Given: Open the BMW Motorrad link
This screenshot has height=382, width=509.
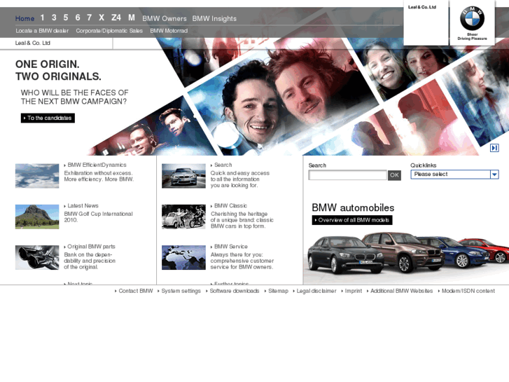Looking at the screenshot, I should (169, 31).
